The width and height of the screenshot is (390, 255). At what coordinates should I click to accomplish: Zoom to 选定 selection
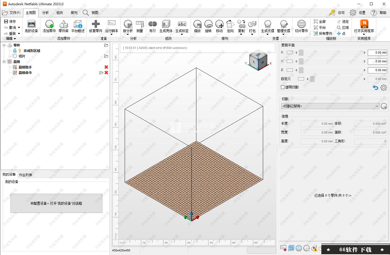343,21
